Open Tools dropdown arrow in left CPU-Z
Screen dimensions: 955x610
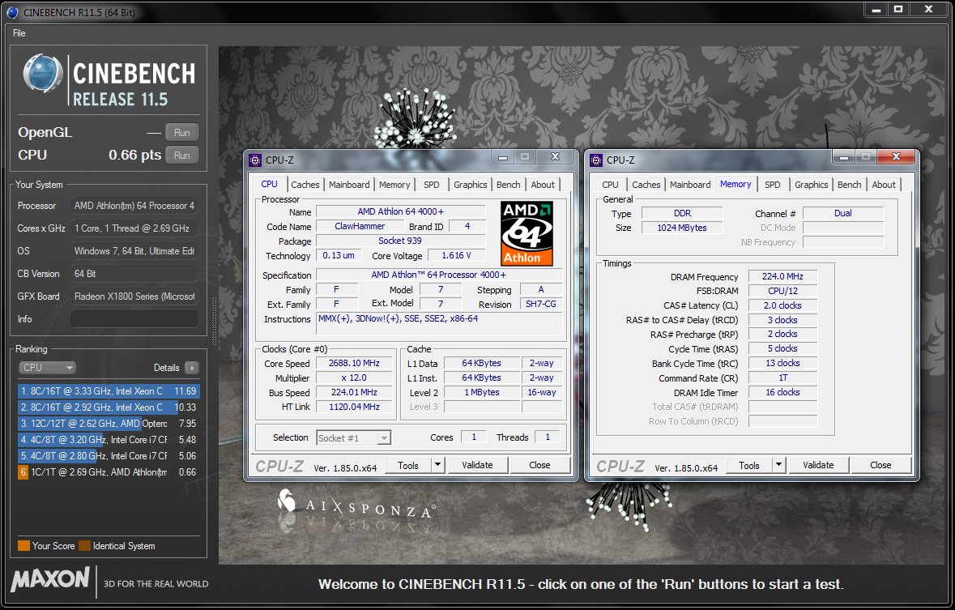coord(437,466)
